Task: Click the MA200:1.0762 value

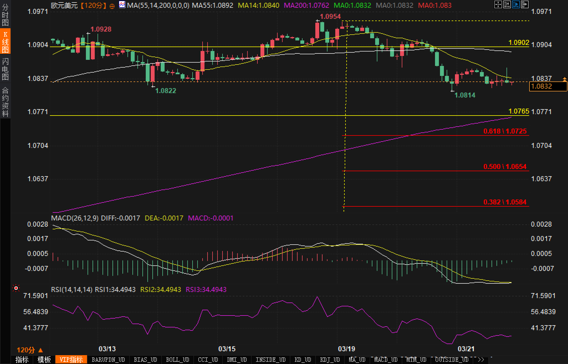Action: coord(306,5)
